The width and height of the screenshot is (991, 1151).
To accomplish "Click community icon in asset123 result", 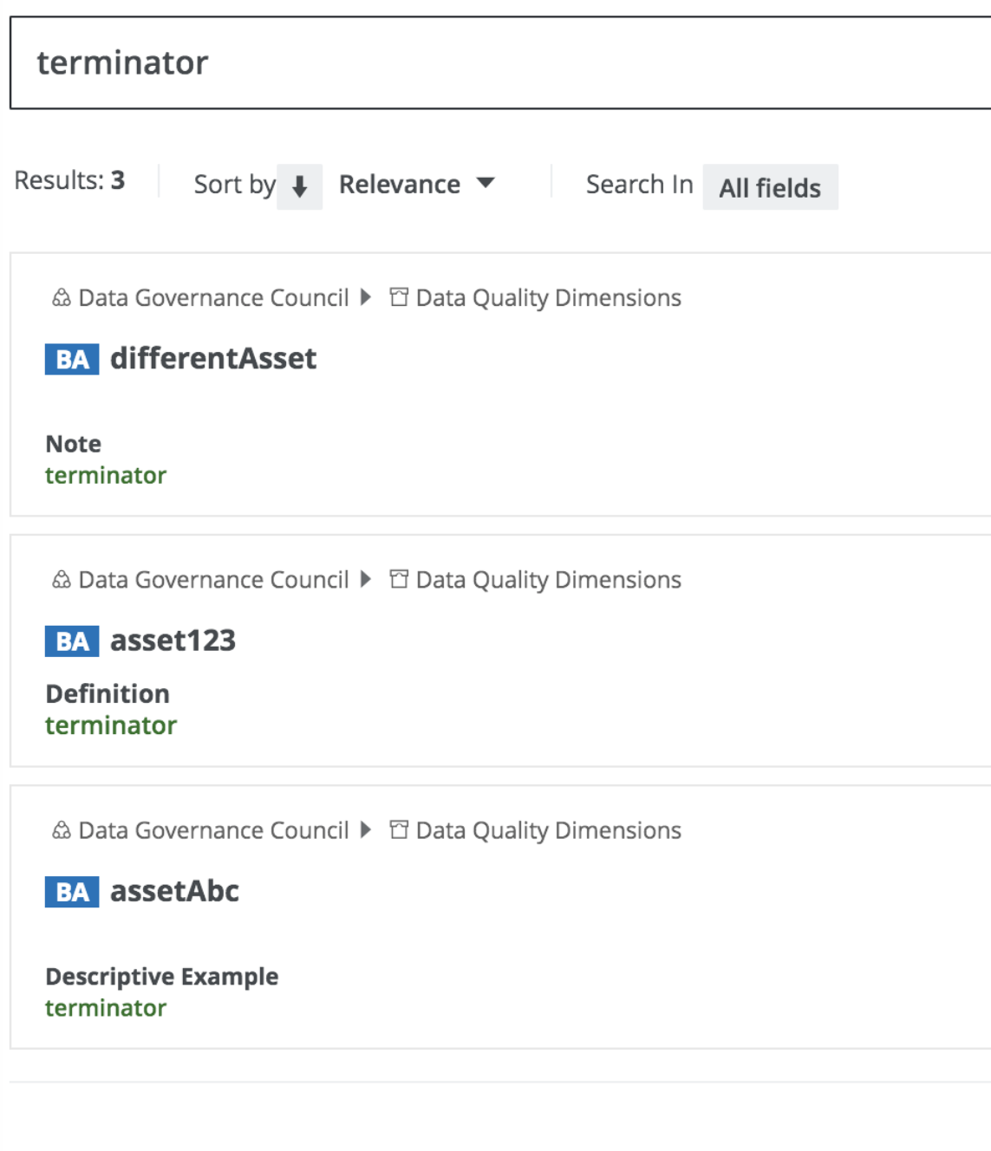I will [x=62, y=580].
